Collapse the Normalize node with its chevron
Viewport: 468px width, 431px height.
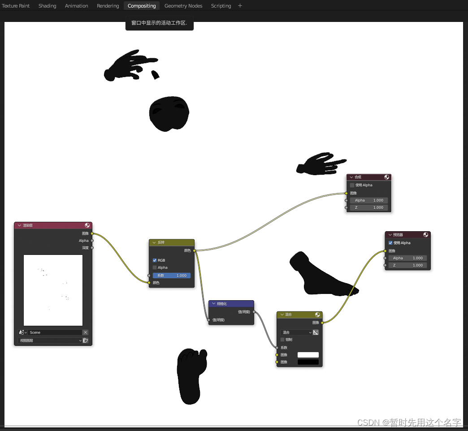[x=213, y=304]
